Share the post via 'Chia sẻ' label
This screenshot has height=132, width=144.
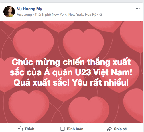tap(120, 129)
